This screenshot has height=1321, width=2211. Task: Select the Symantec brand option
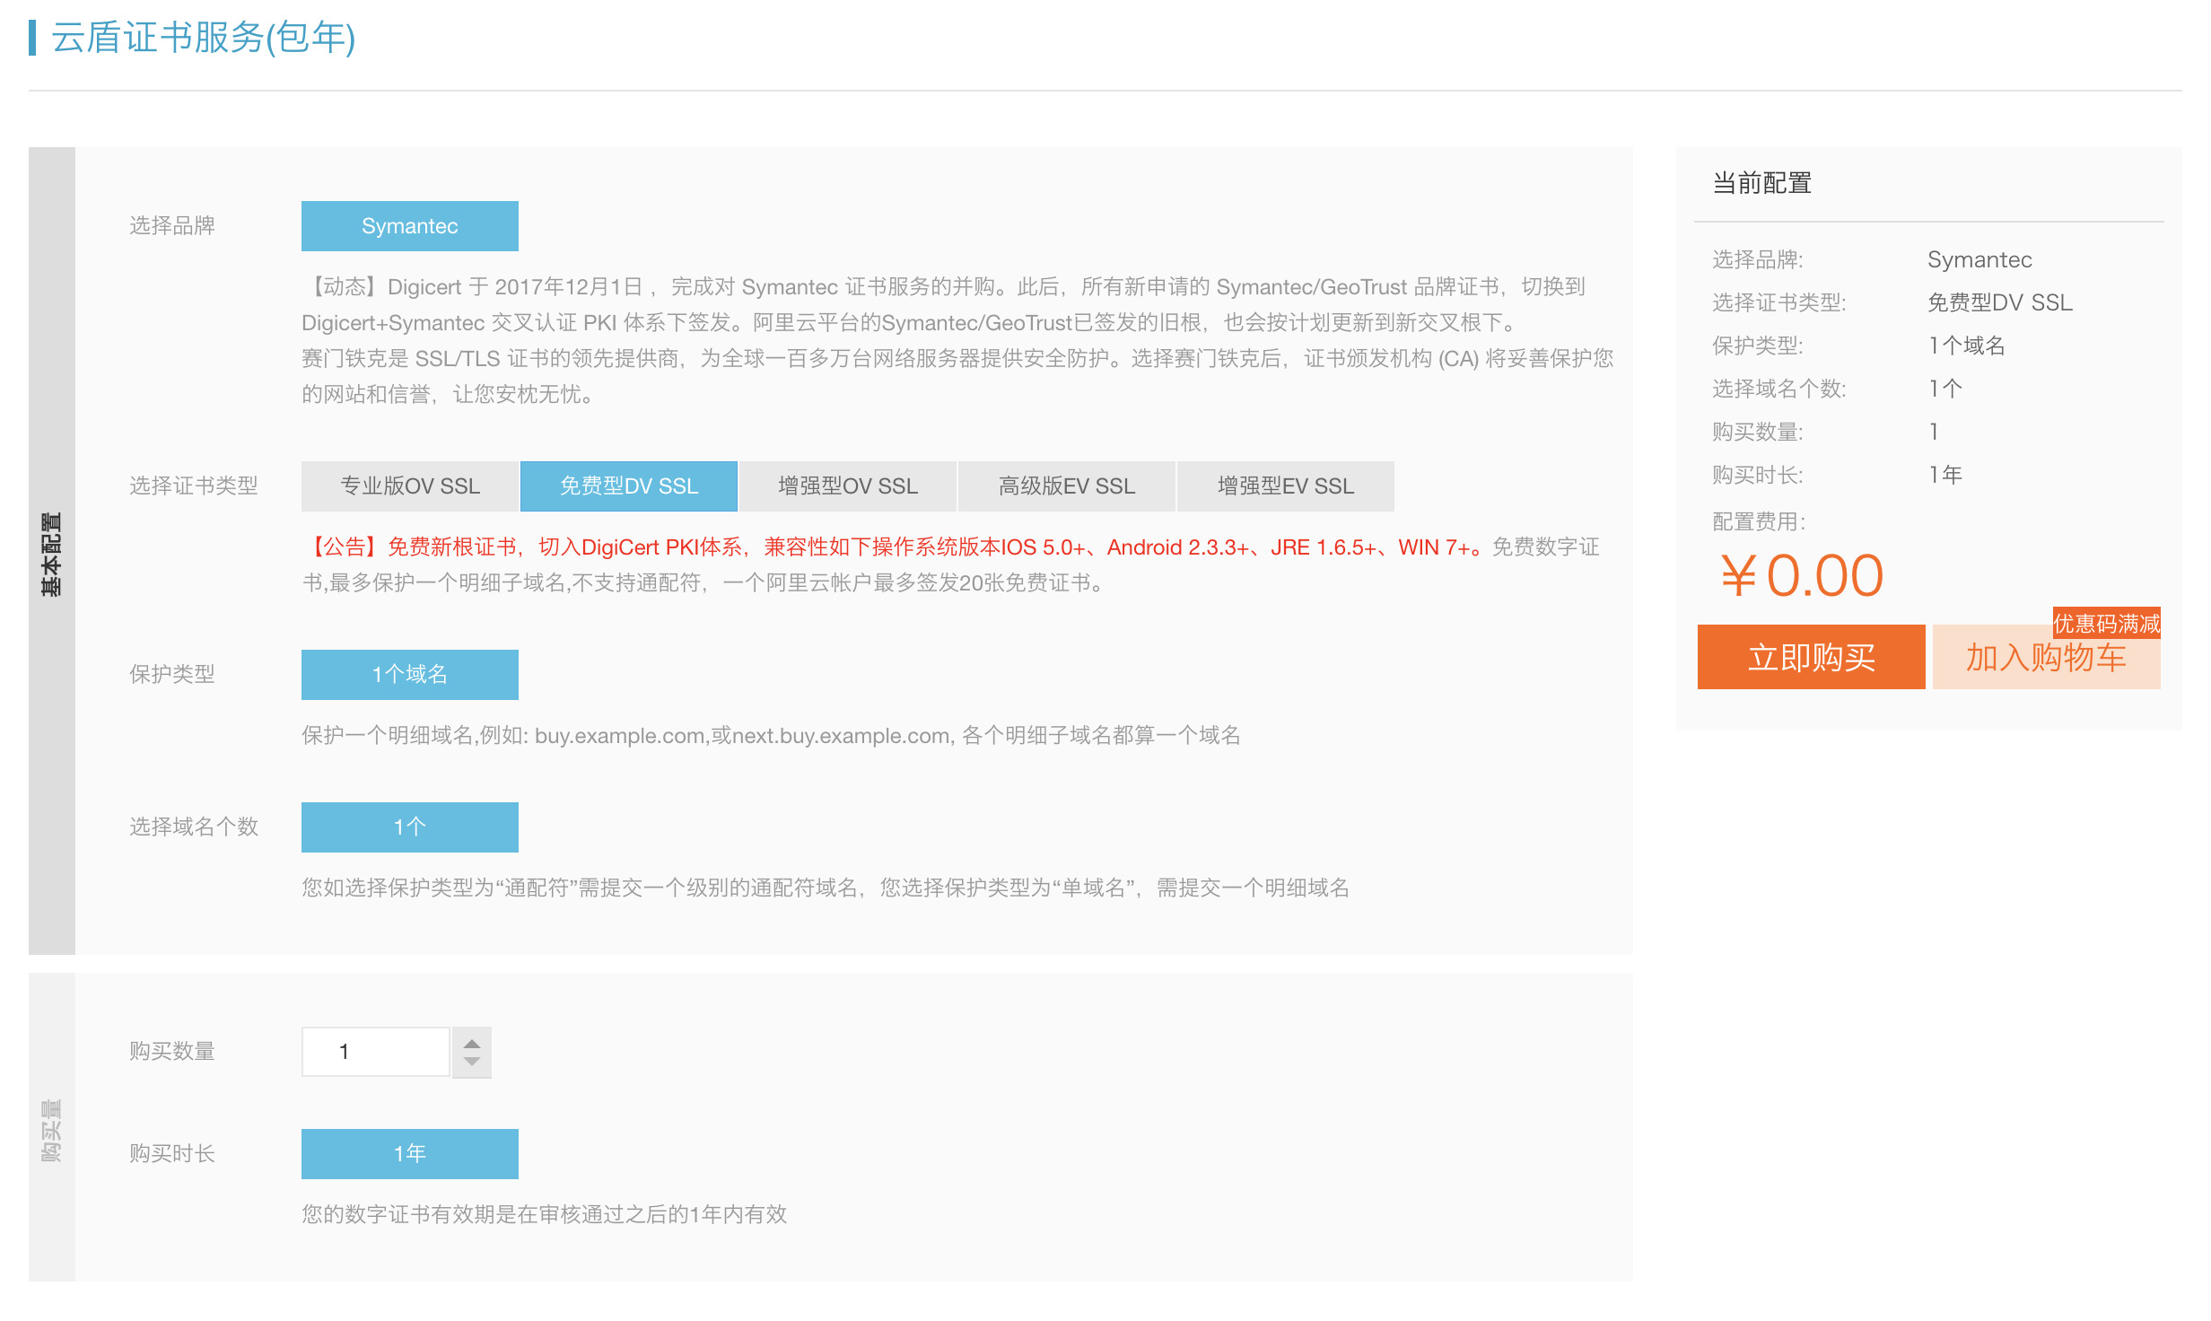pyautogui.click(x=409, y=225)
